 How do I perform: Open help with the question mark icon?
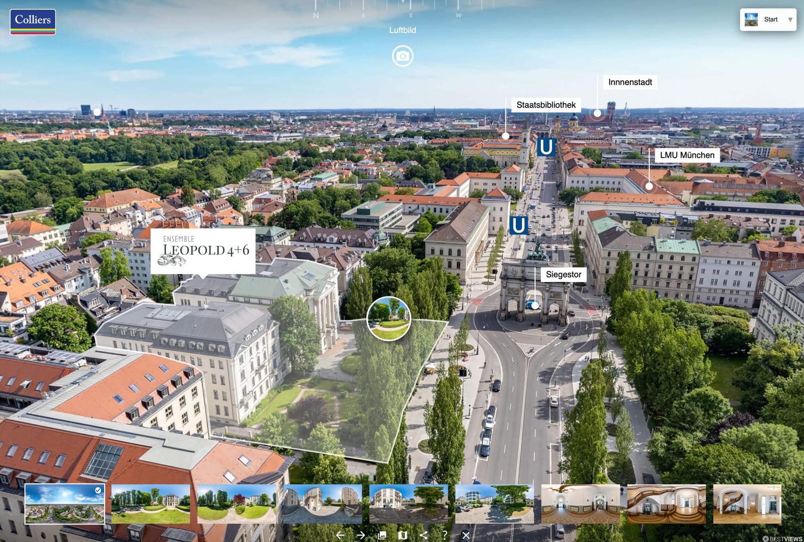click(445, 535)
